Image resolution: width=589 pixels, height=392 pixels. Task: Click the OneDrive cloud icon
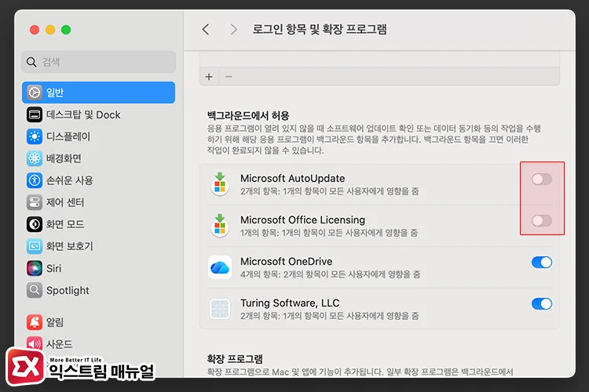[220, 267]
